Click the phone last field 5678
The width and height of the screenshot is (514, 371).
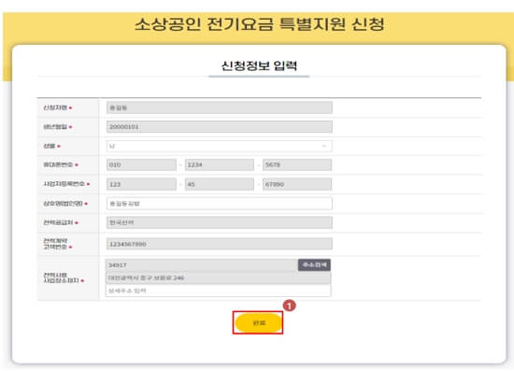coord(297,164)
